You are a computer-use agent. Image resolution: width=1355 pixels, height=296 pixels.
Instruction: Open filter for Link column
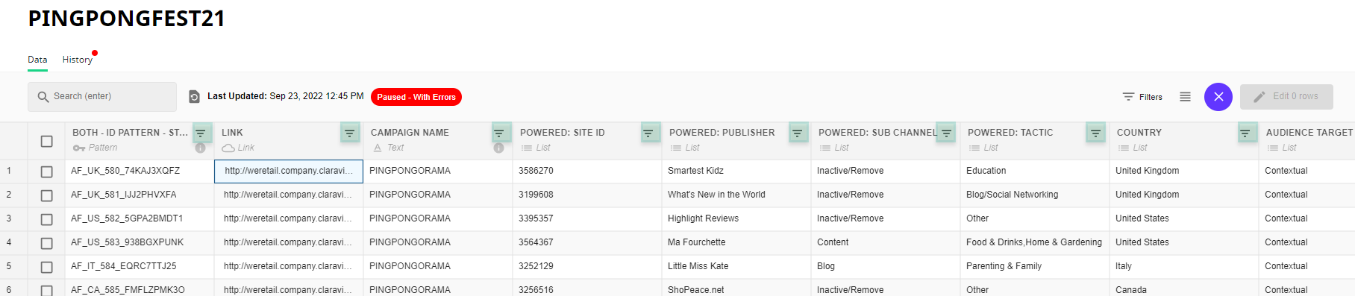click(x=350, y=133)
